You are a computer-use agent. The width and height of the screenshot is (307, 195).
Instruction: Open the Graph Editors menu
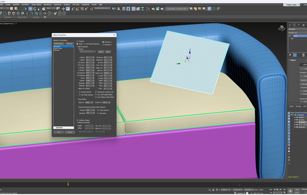pyautogui.click(x=36, y=4)
